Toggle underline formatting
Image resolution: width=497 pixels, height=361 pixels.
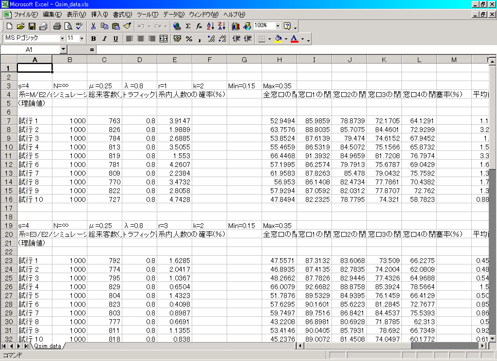pos(116,38)
